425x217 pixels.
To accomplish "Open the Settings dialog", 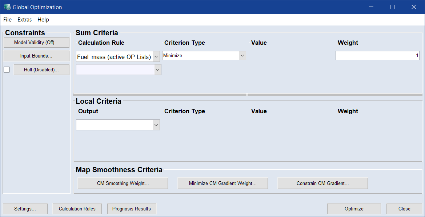I will [25, 209].
